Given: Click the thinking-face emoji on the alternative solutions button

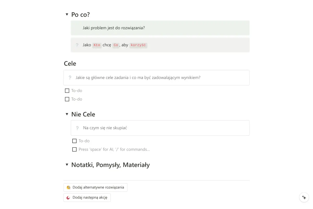Looking at the screenshot, I should (68, 187).
